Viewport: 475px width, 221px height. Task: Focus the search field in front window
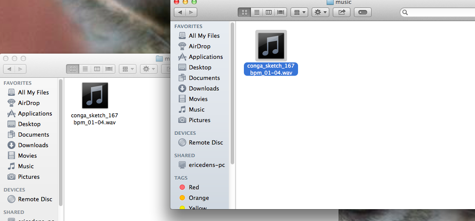click(x=438, y=12)
